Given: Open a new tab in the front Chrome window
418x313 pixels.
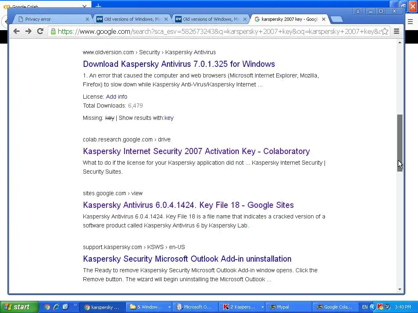Looking at the screenshot, I should click(337, 20).
